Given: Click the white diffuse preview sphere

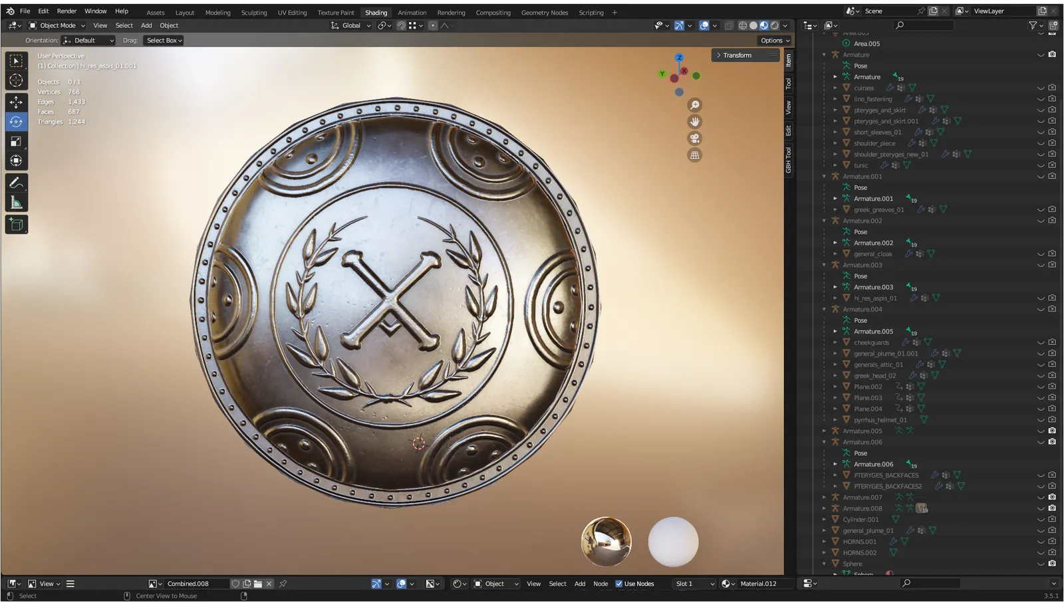Looking at the screenshot, I should [x=673, y=542].
